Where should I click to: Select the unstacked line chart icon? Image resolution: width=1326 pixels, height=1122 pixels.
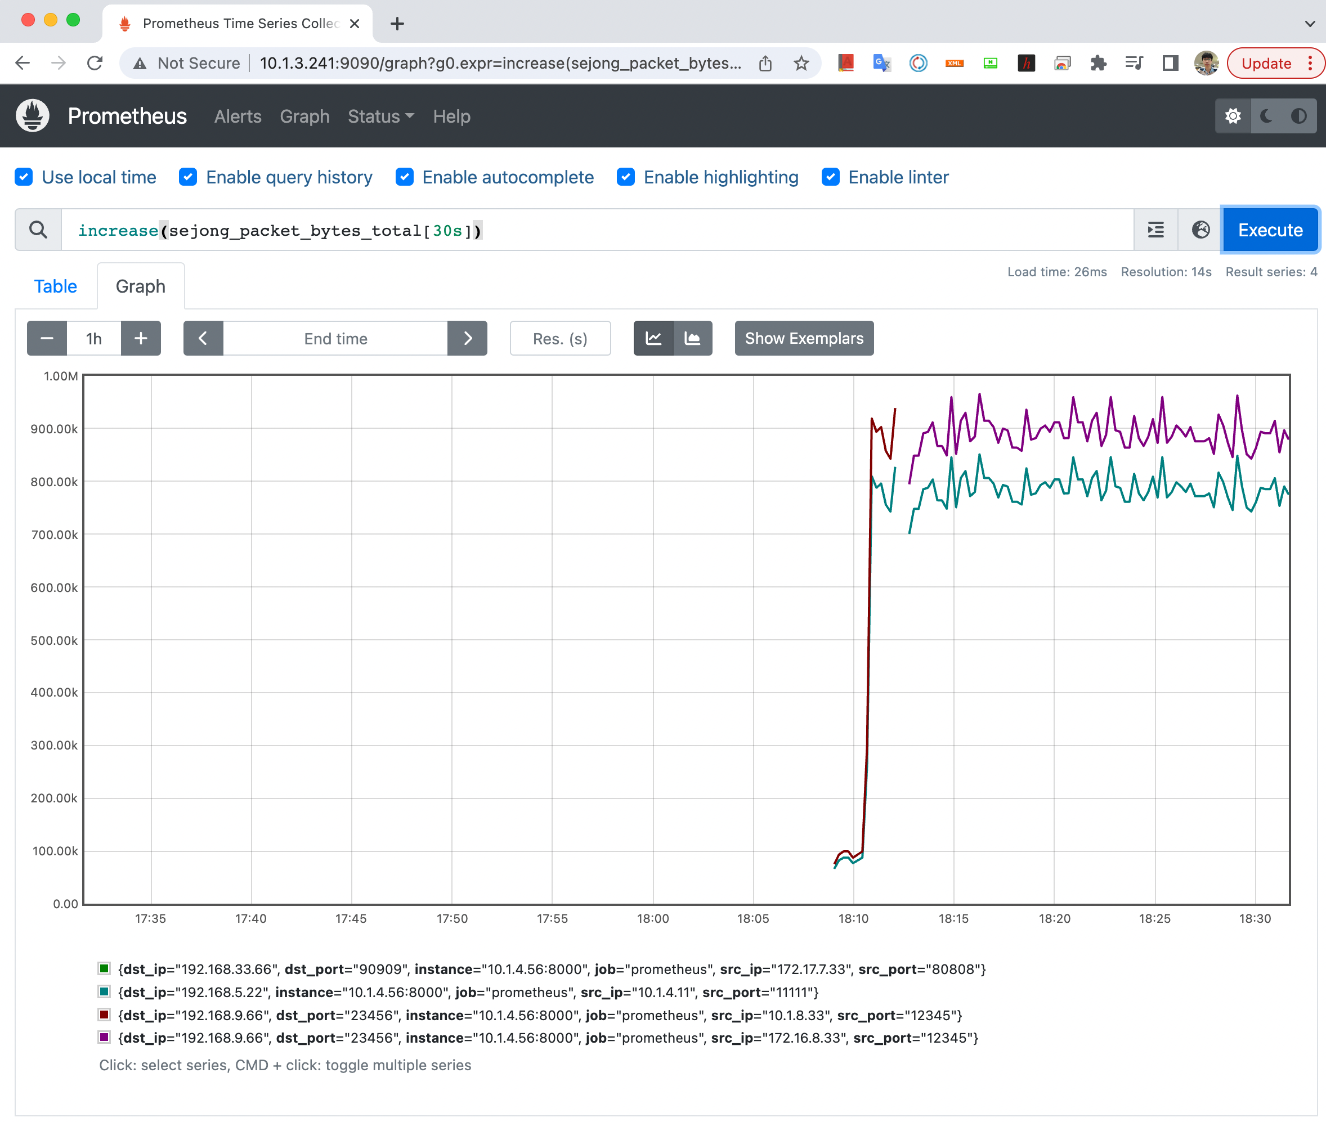pos(653,338)
